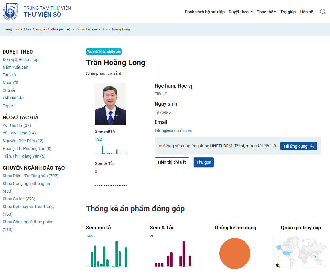This screenshot has height=275, width=330.
Task: Select Khoa Điện - Tự động hóa (797)
Action: [x=31, y=176]
